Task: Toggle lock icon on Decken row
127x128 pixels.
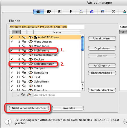Action: coord(24,59)
